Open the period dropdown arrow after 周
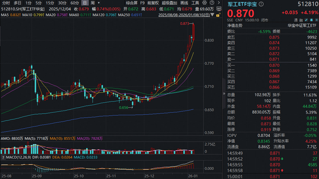The image size is (319, 179). [99, 3]
